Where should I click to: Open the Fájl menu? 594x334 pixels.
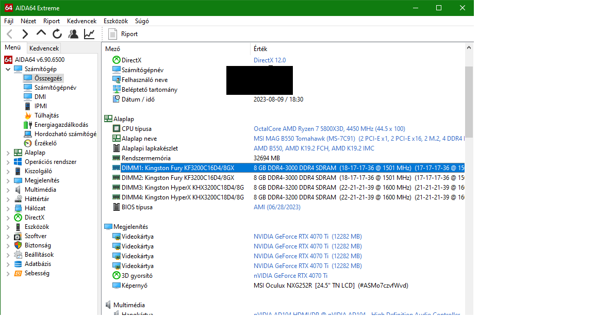tap(9, 21)
